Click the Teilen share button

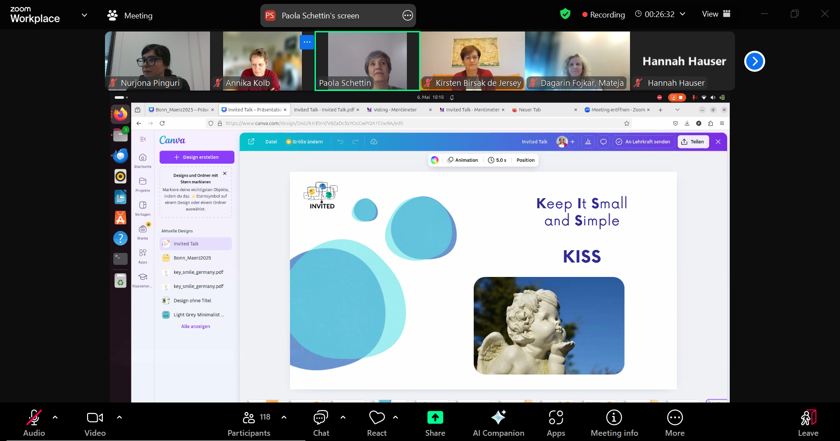tap(693, 142)
